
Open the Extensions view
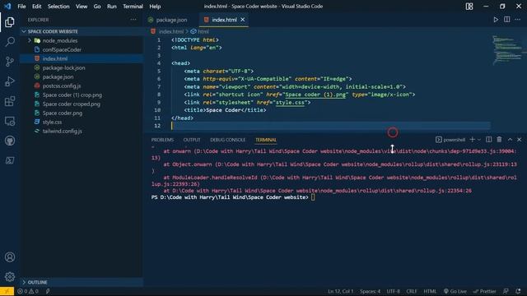click(10, 101)
